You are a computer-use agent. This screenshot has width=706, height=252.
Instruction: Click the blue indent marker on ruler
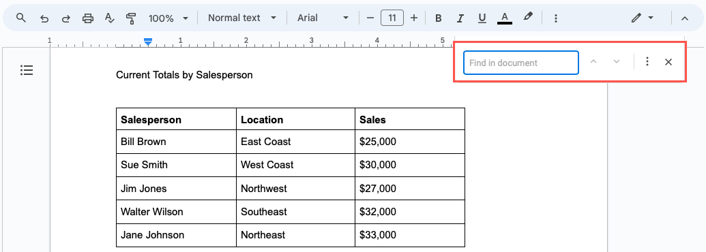148,42
